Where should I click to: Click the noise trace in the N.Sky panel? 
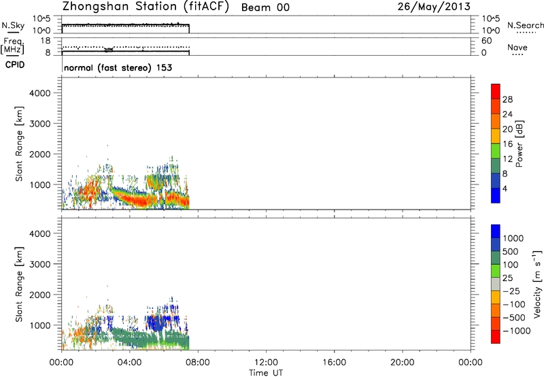tap(126, 24)
